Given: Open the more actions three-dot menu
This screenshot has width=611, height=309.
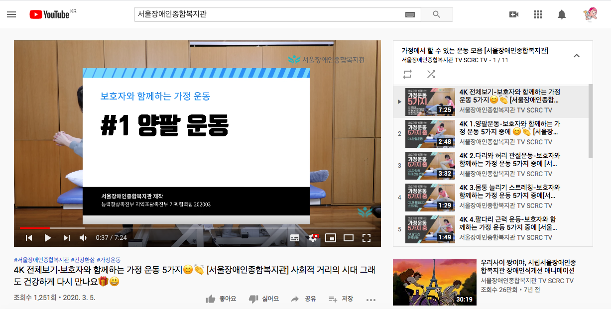Looking at the screenshot, I should pyautogui.click(x=370, y=300).
